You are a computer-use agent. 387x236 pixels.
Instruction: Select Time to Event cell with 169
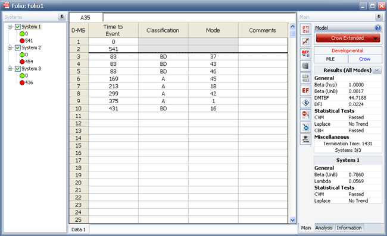tap(113, 79)
